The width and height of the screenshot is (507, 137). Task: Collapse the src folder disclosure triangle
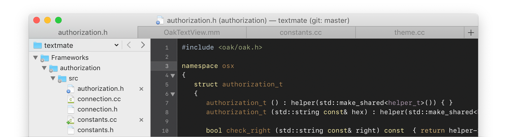(x=53, y=78)
